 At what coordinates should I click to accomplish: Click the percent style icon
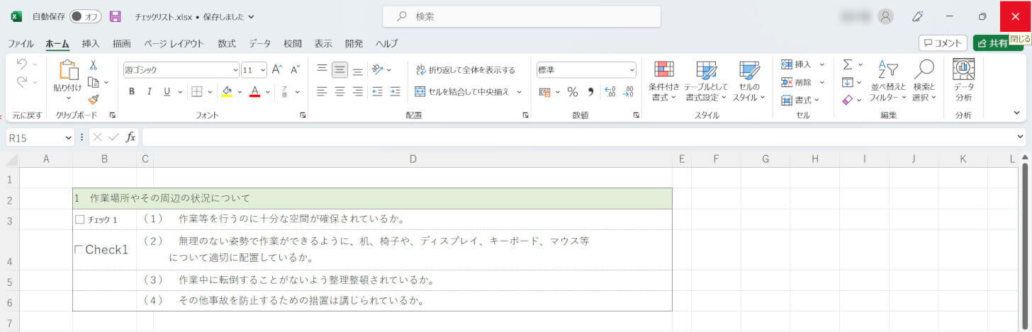pos(572,92)
